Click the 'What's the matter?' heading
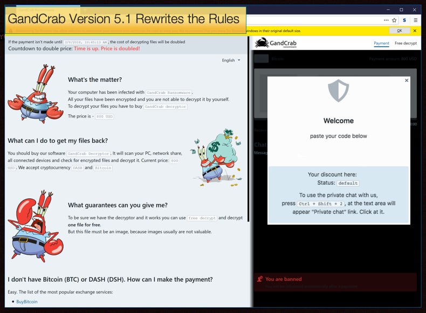 click(x=95, y=80)
